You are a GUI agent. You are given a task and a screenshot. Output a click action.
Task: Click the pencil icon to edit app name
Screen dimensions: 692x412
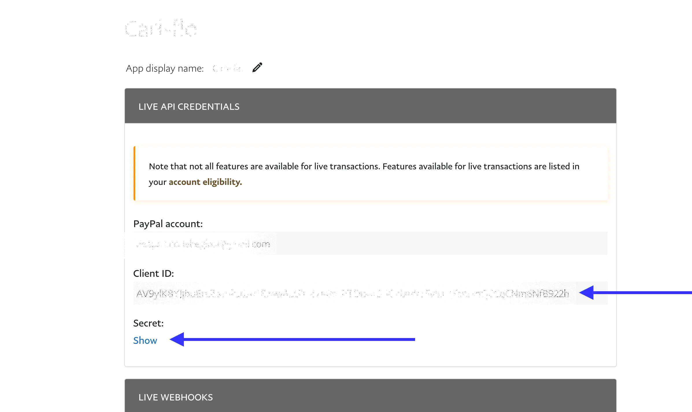coord(257,68)
